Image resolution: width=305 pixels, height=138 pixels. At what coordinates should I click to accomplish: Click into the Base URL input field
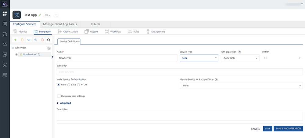pyautogui.click(x=180, y=72)
